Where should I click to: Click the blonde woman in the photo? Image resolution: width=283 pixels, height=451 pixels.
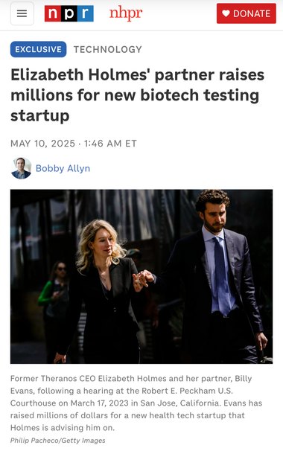[102, 290]
